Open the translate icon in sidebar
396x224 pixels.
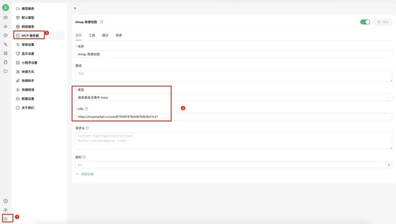click(x=5, y=44)
